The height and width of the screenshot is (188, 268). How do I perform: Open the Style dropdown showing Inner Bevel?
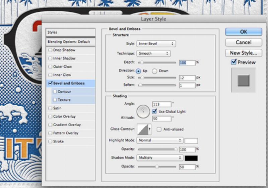coord(156,44)
